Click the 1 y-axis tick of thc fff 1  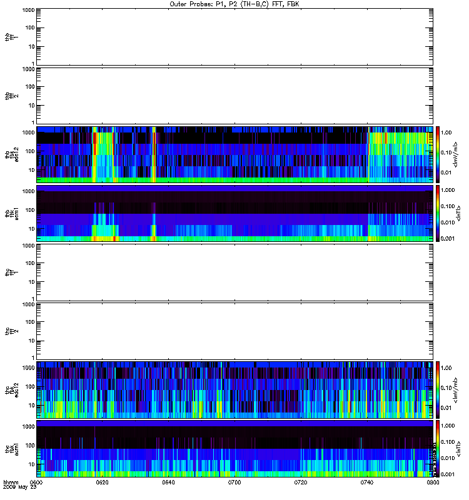(33, 299)
